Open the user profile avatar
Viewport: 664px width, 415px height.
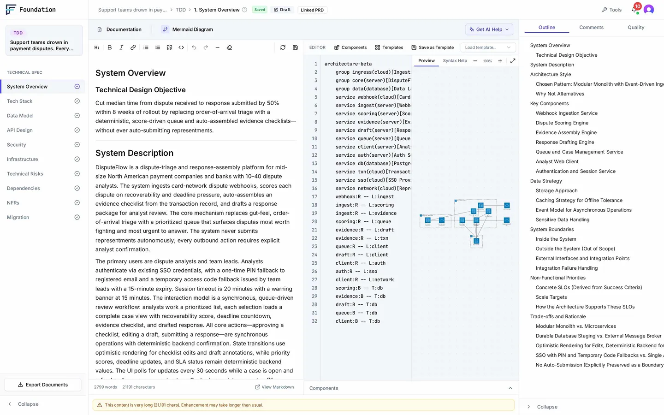(649, 10)
